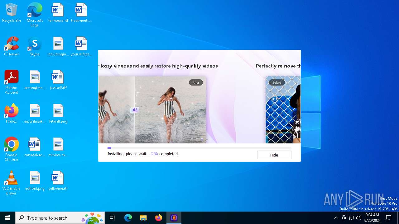Select the minimum image file

[58, 147]
